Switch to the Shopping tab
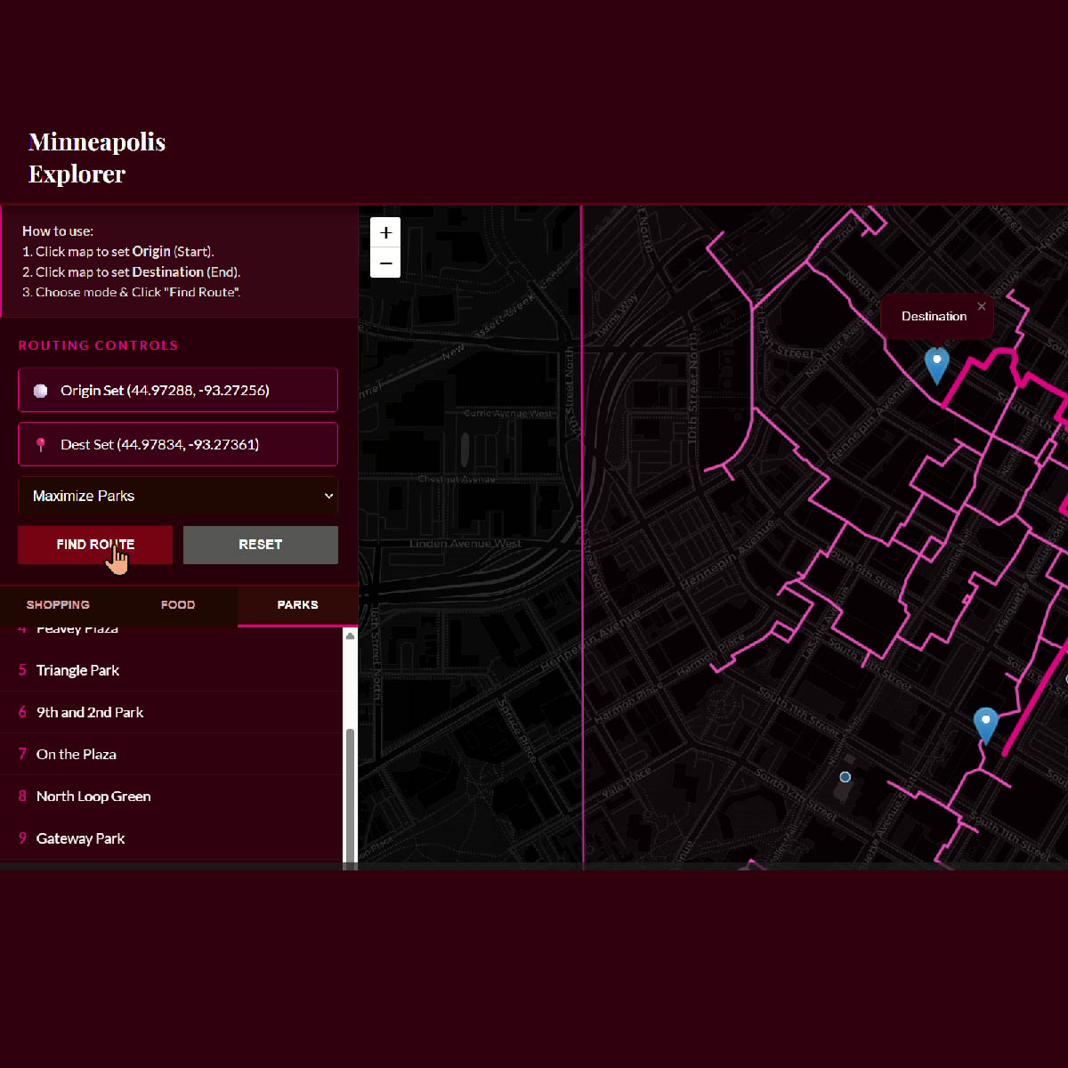This screenshot has height=1068, width=1068. coord(58,605)
